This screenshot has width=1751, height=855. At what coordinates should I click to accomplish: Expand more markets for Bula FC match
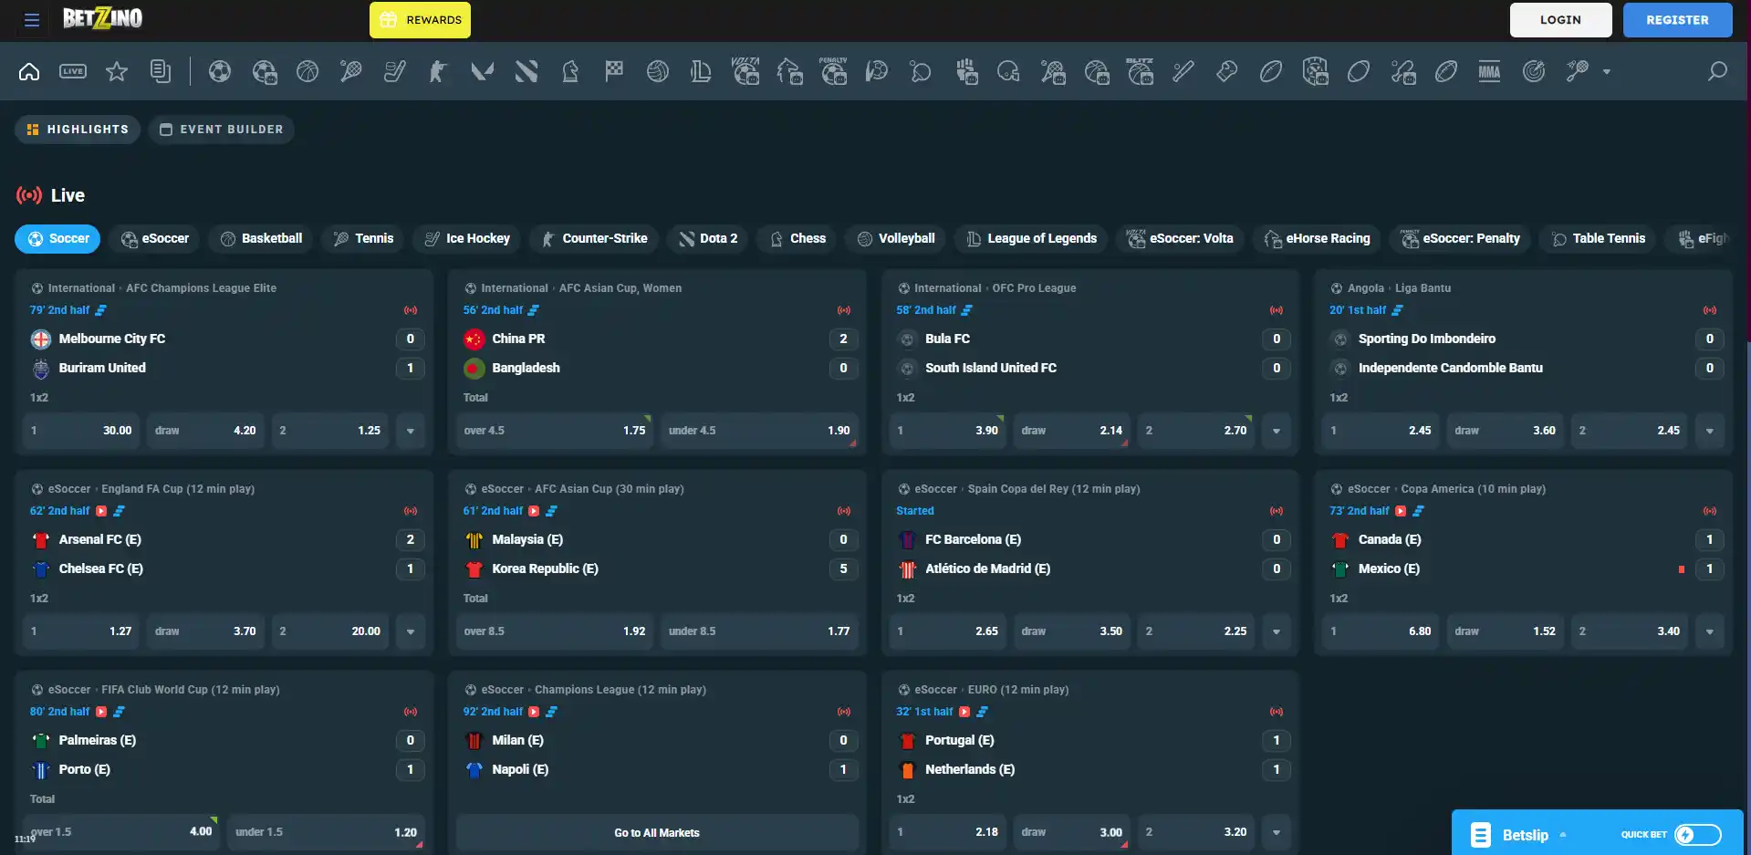1277,431
